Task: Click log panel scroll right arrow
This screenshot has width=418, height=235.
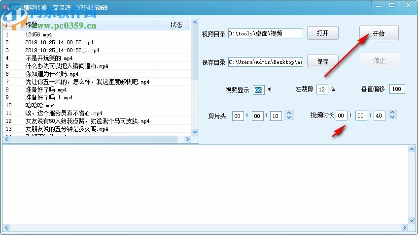Action: pyautogui.click(x=404, y=228)
